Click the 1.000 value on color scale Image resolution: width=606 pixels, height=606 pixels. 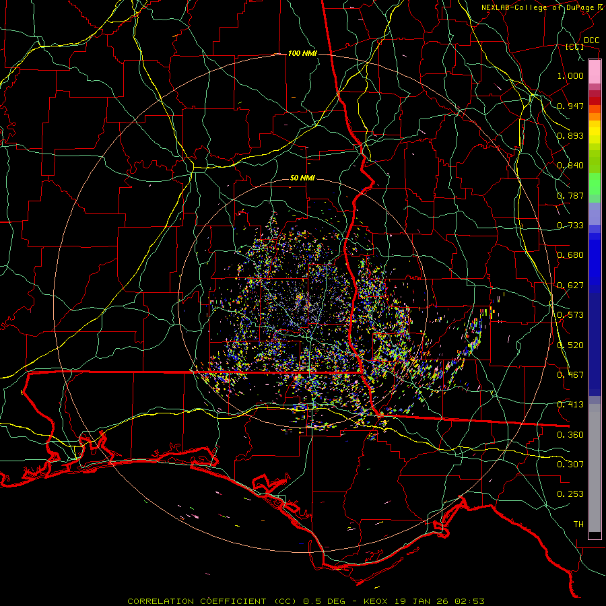(x=570, y=75)
